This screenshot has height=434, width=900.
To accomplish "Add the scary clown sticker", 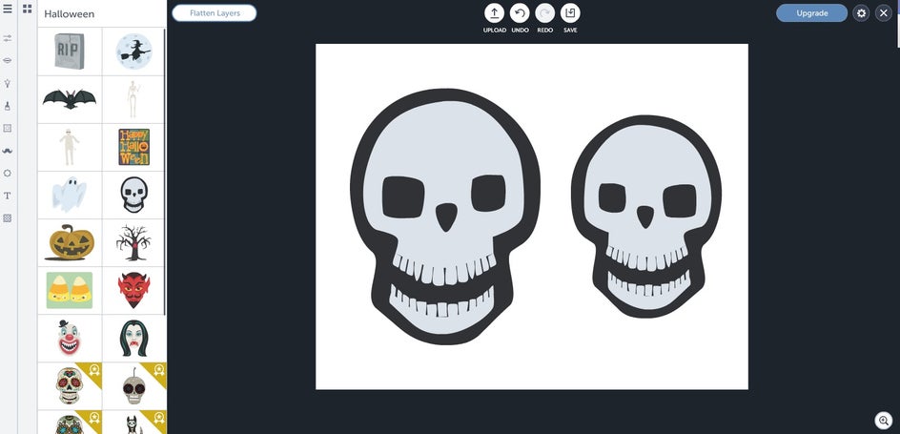I will (x=70, y=338).
